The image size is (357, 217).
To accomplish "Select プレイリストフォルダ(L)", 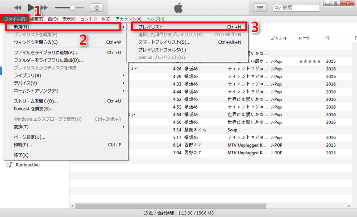I will [x=187, y=50].
